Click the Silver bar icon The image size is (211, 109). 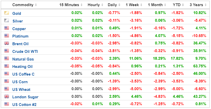pyautogui.click(x=7, y=21)
